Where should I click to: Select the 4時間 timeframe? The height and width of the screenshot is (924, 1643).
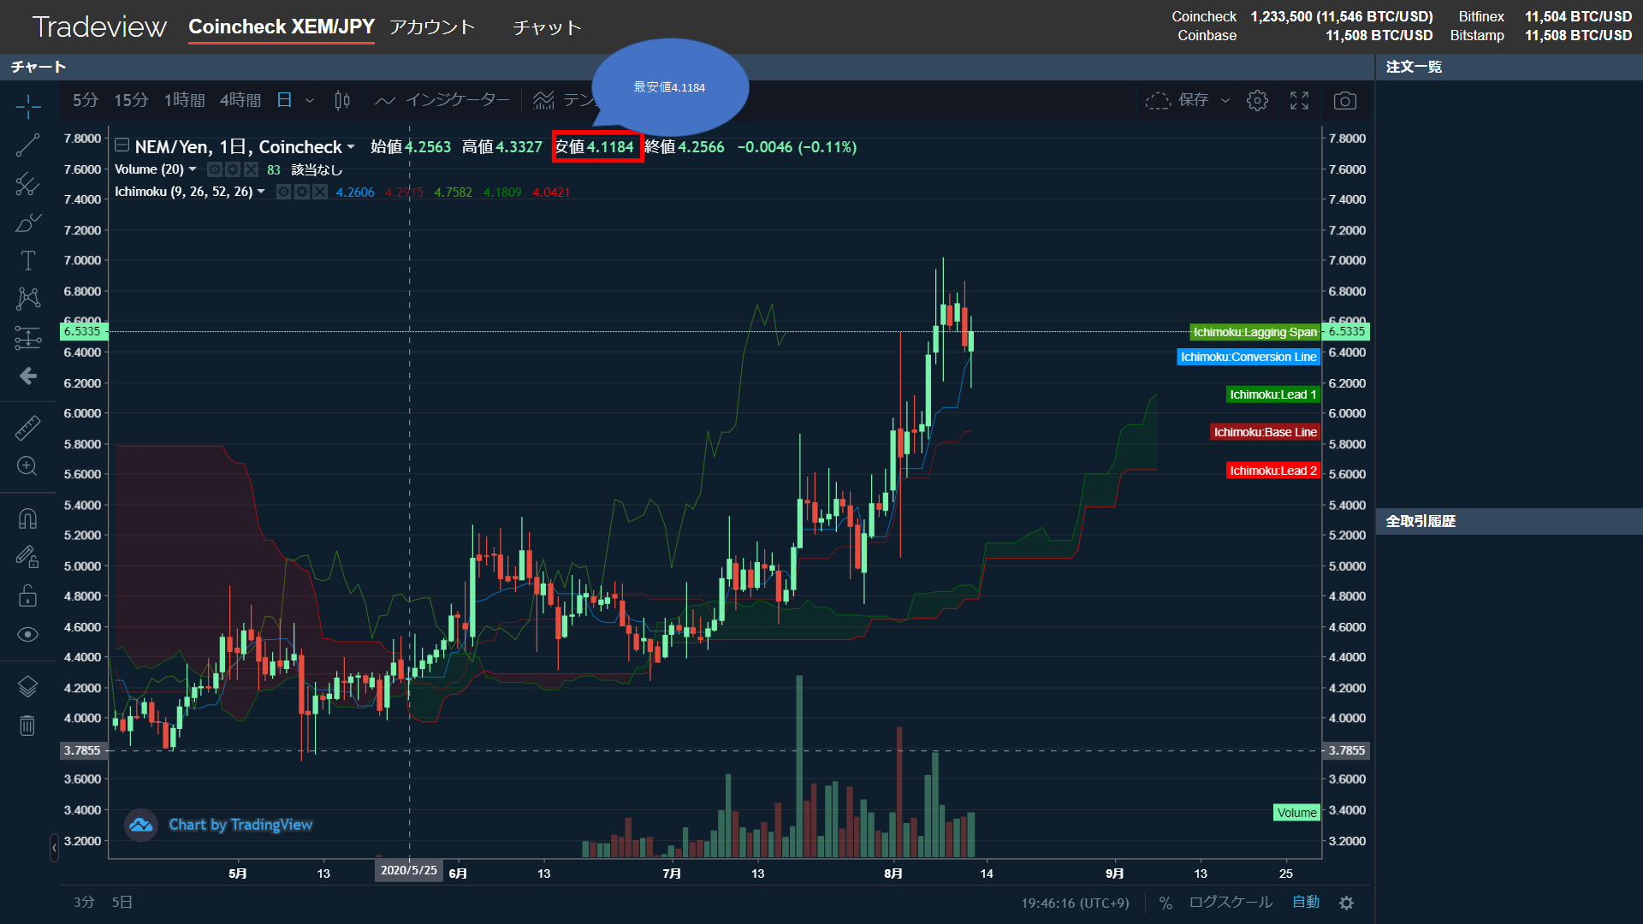(240, 101)
